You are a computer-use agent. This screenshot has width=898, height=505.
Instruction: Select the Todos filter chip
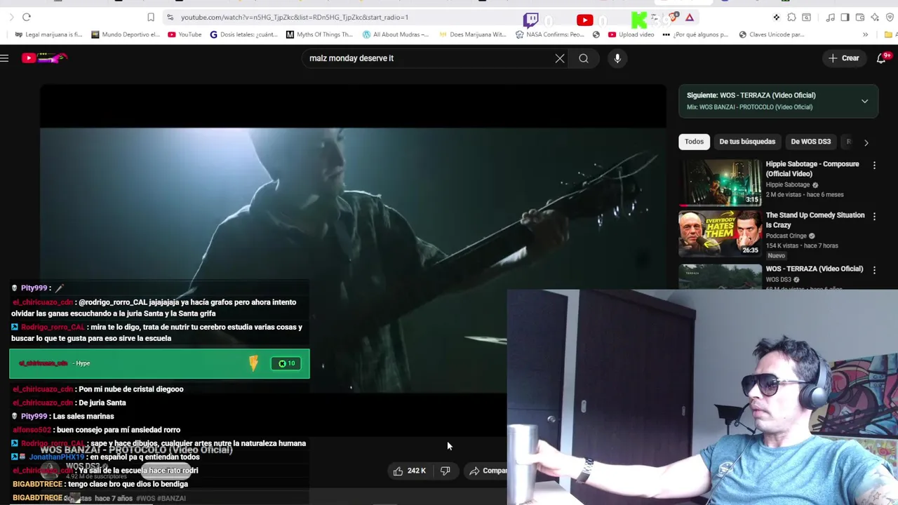point(694,142)
